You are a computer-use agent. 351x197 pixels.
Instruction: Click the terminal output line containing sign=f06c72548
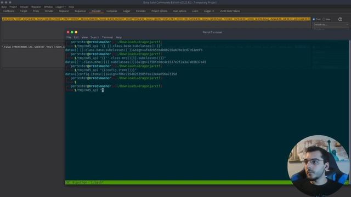[121, 74]
